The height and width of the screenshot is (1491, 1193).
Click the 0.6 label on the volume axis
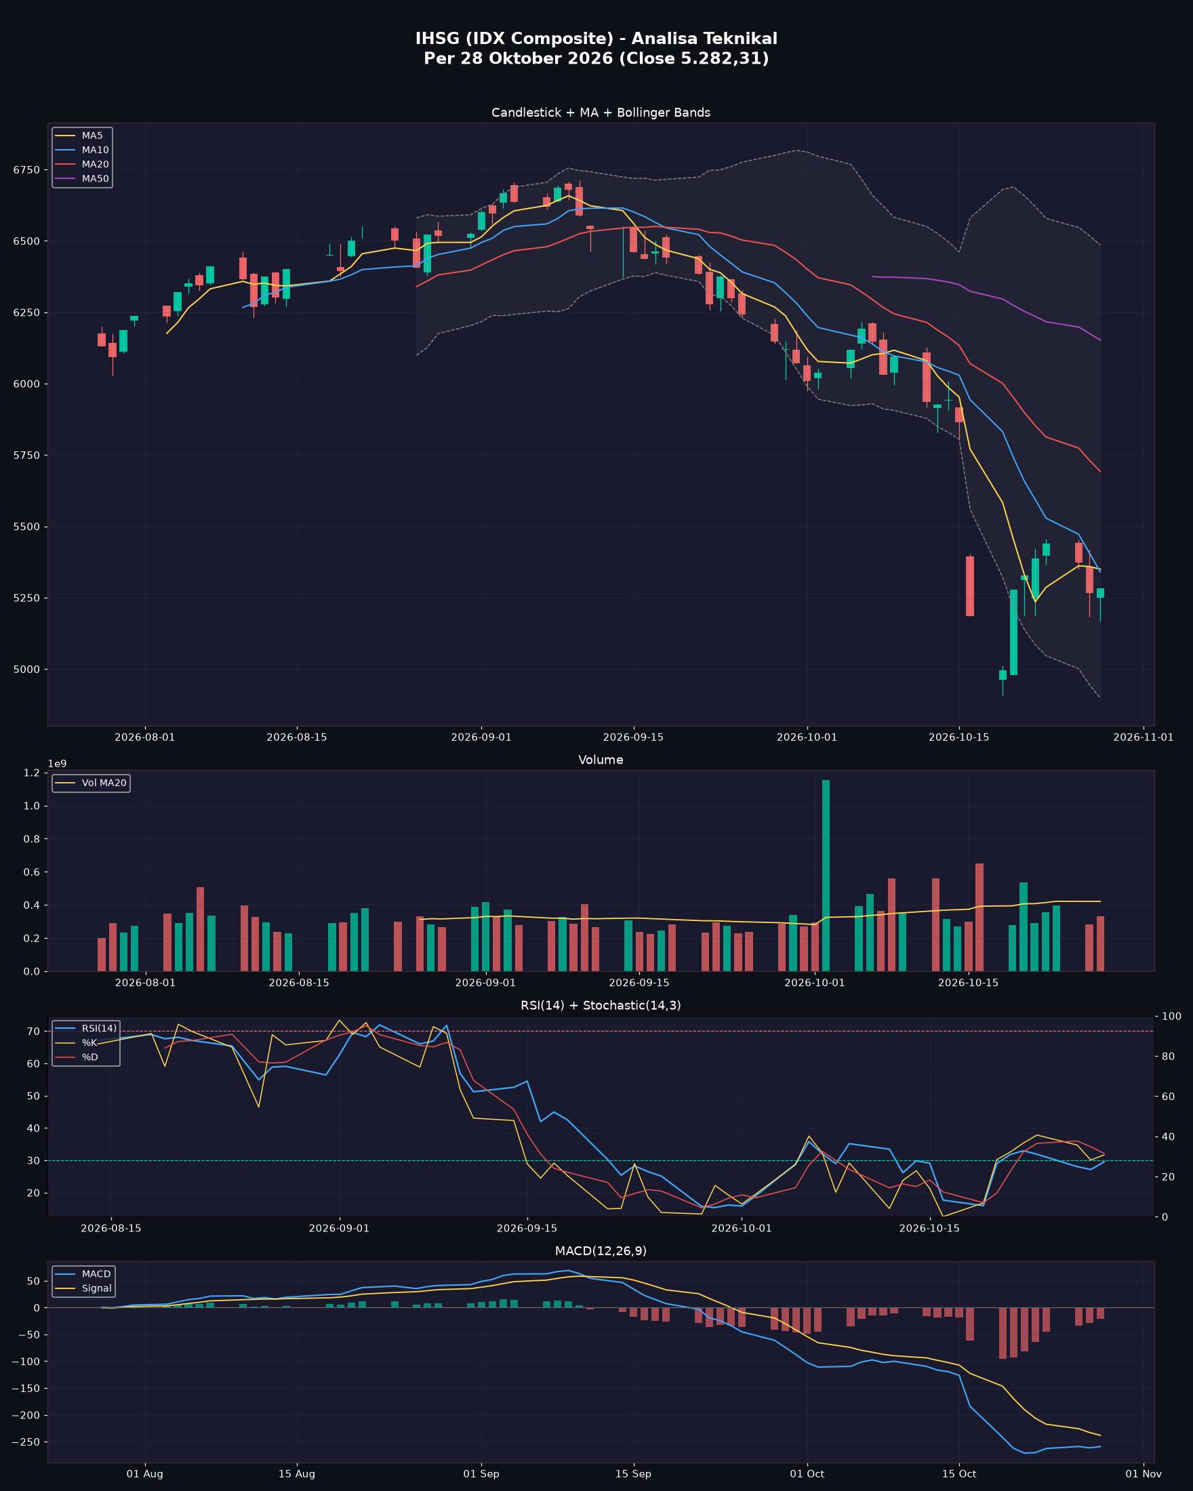[x=33, y=873]
